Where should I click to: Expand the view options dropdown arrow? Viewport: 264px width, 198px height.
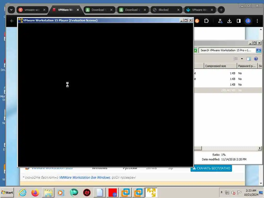coord(242,59)
